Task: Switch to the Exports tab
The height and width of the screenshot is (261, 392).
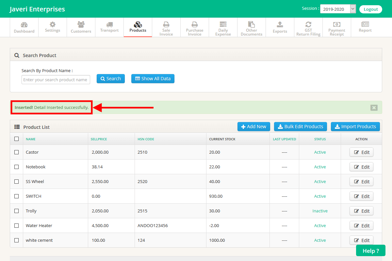Action: click(280, 27)
